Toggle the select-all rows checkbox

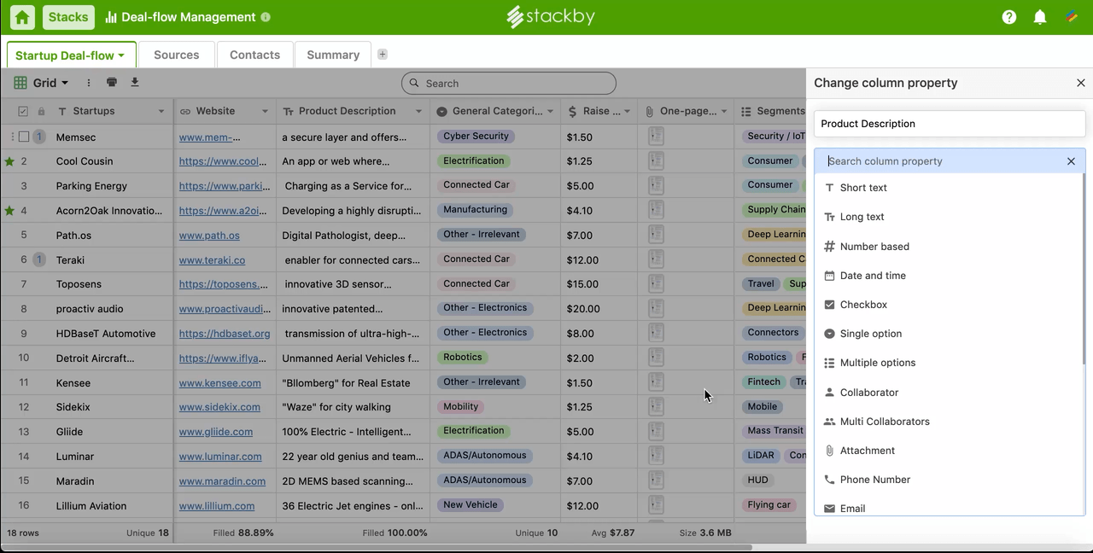23,111
